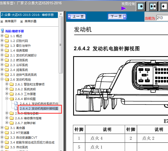
Task: Click the table cell 点火 1
Action: pyautogui.click(x=105, y=147)
